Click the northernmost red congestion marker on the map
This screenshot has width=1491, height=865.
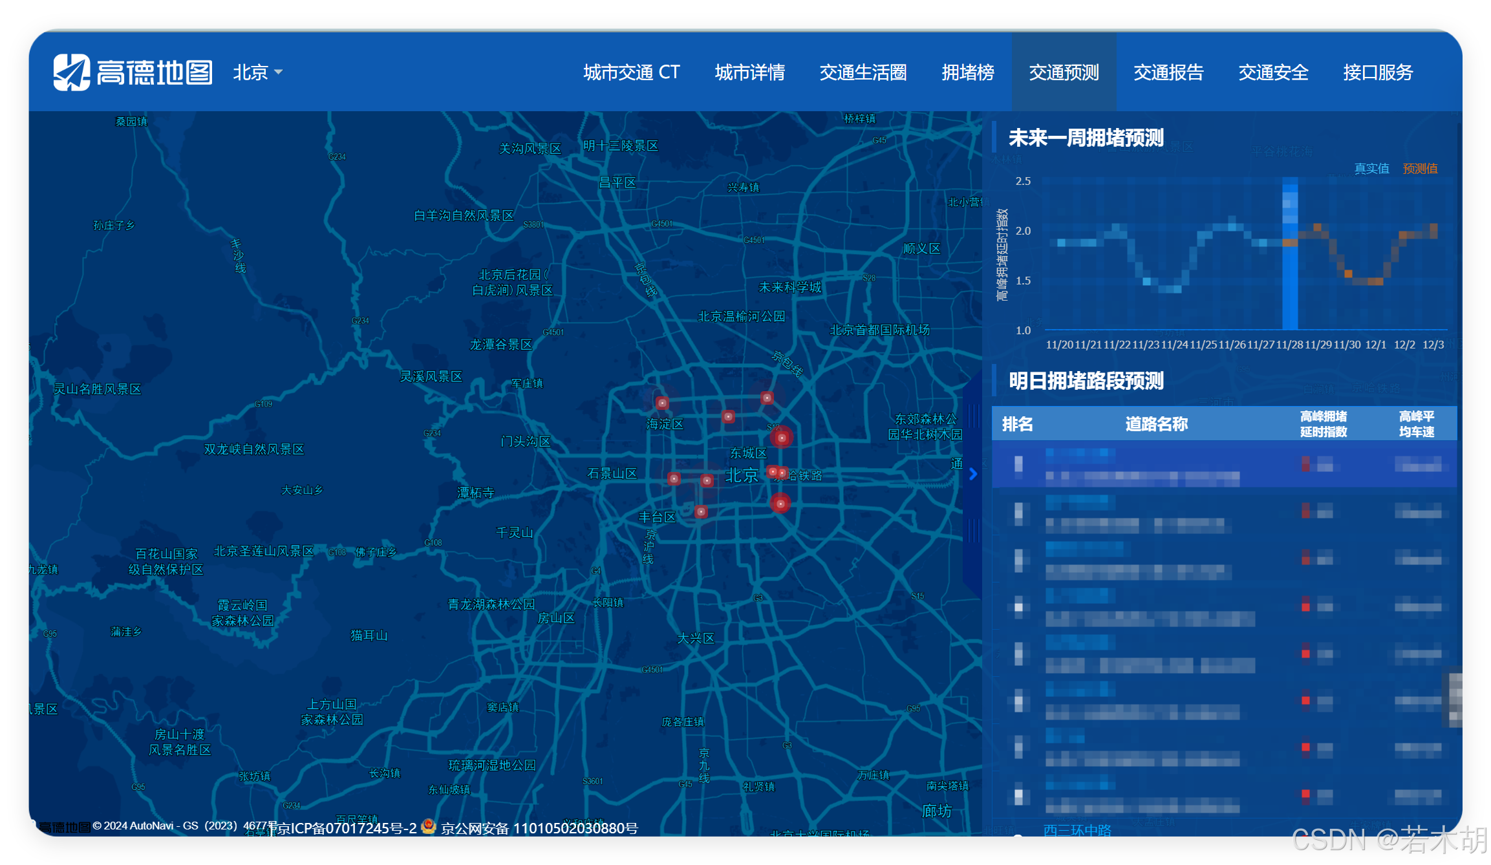pyautogui.click(x=767, y=398)
